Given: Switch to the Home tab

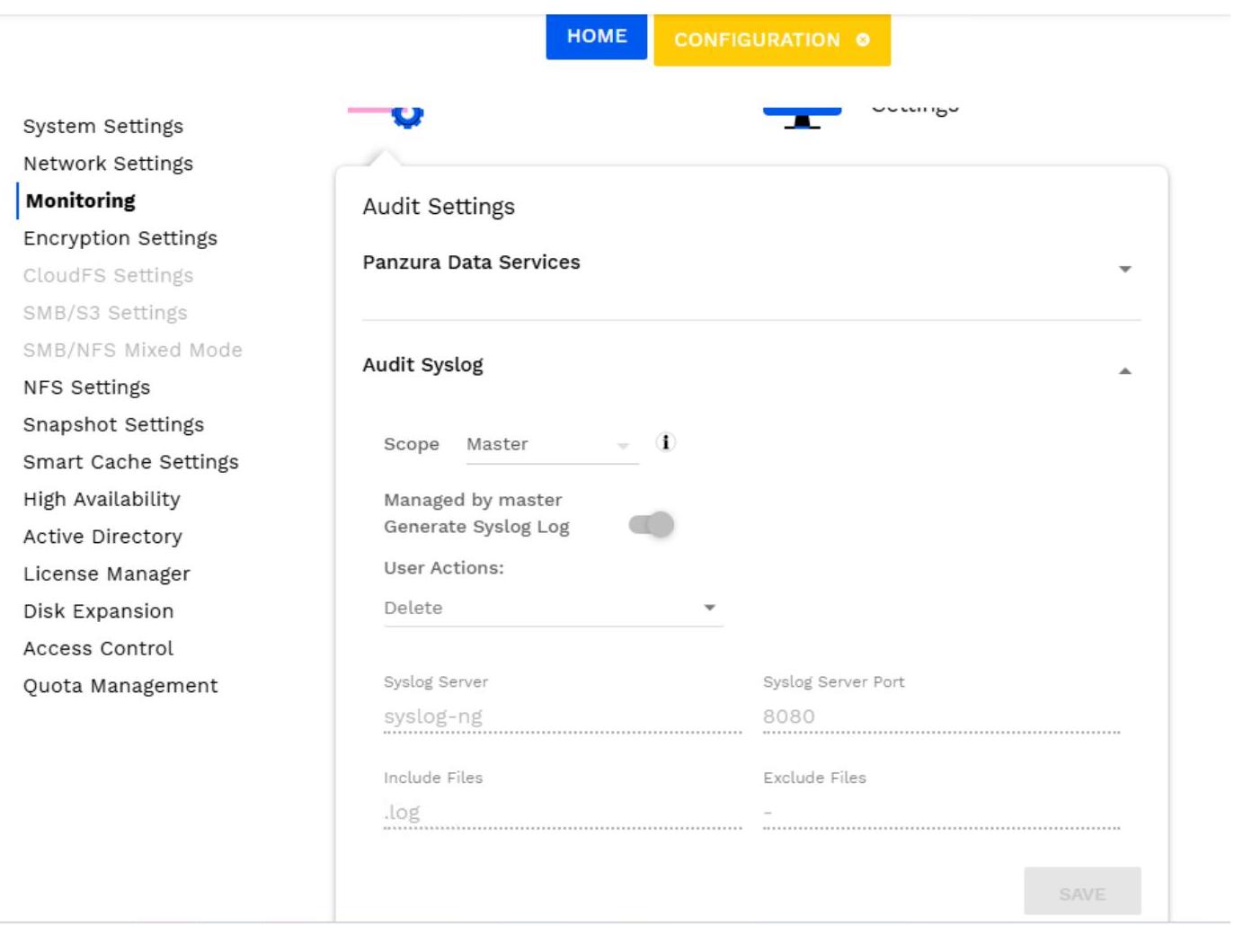Looking at the screenshot, I should point(597,36).
